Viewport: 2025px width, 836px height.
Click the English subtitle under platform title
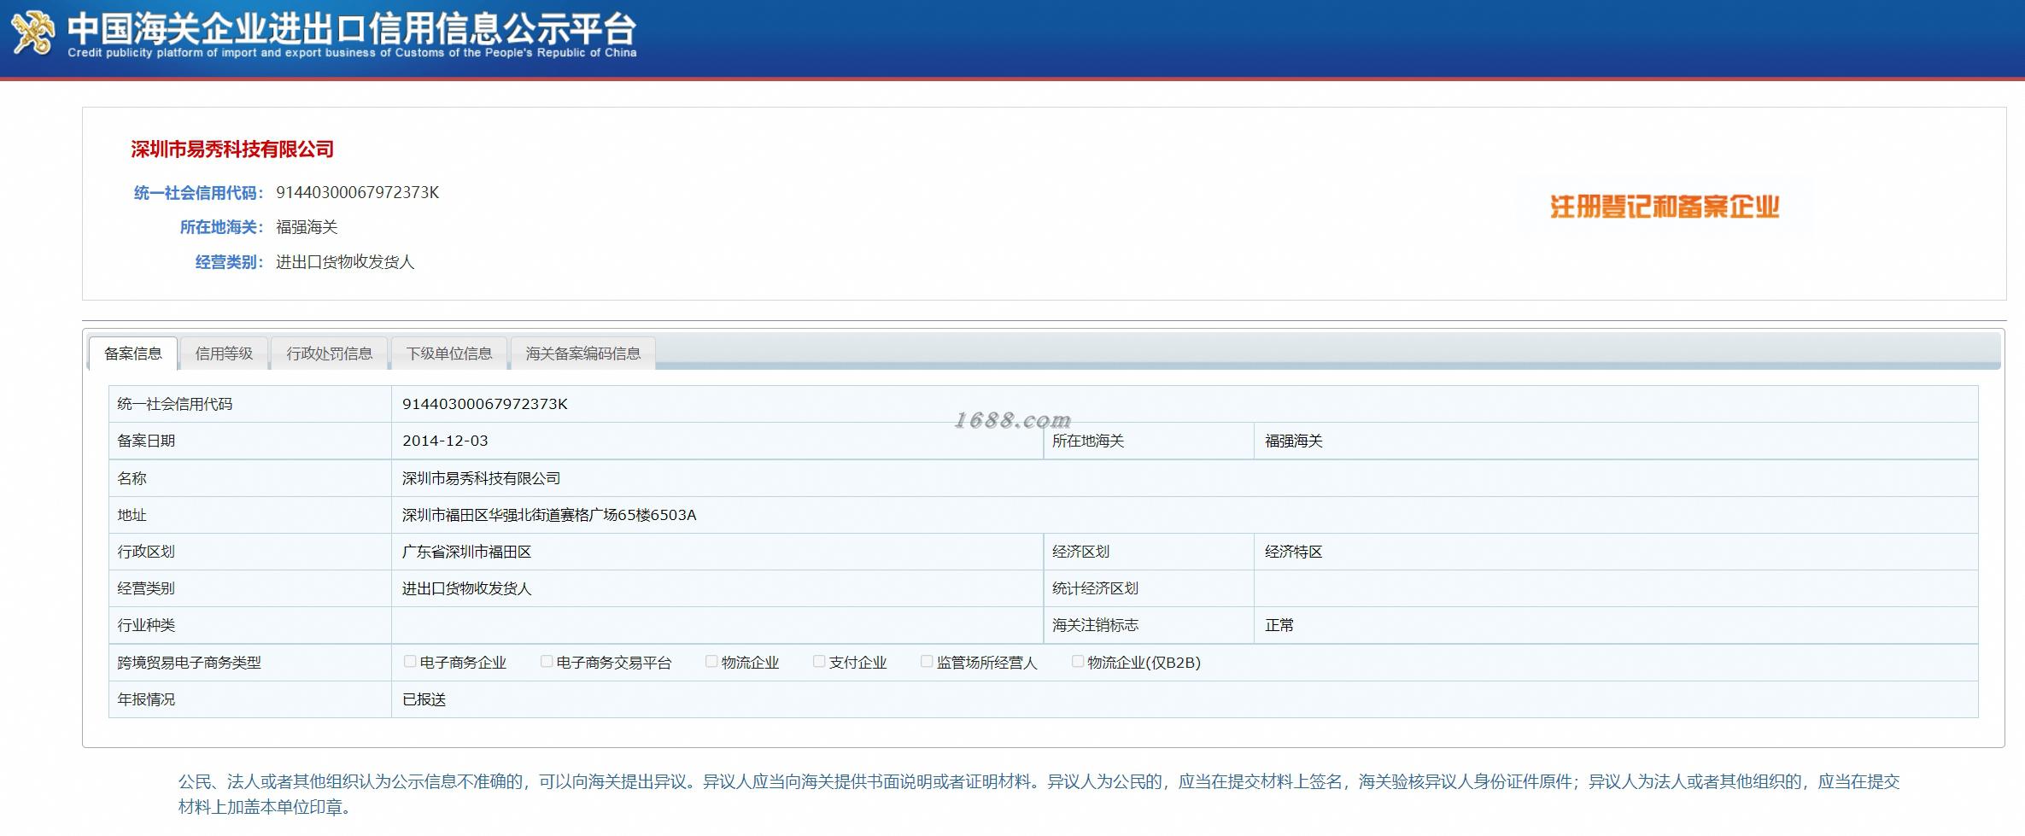click(x=352, y=53)
